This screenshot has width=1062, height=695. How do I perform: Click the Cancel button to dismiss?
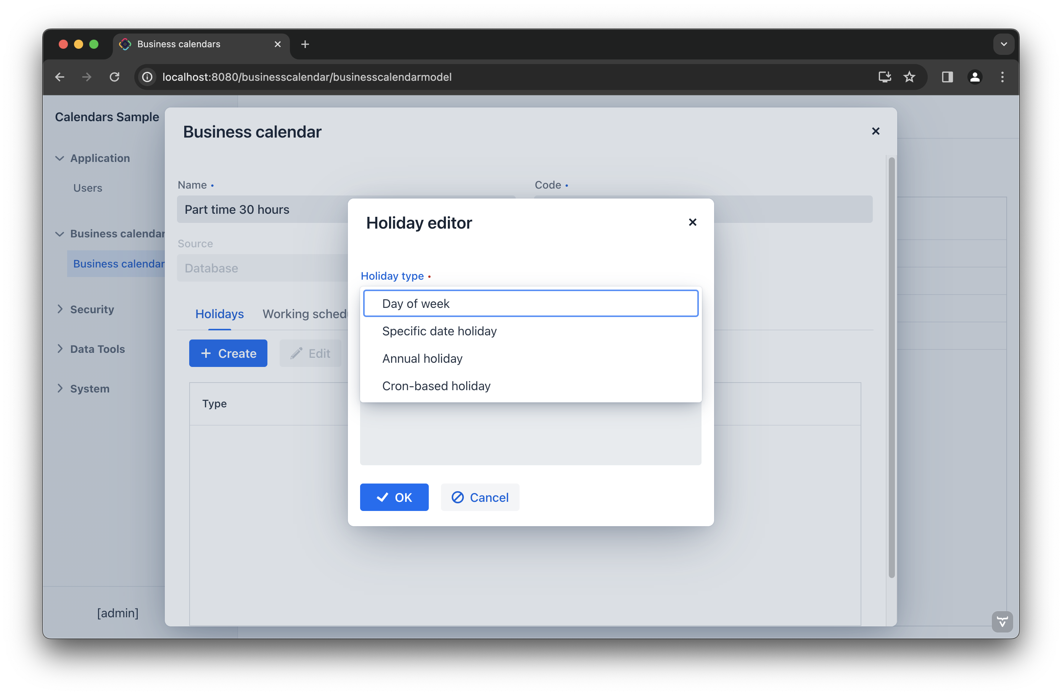[481, 497]
